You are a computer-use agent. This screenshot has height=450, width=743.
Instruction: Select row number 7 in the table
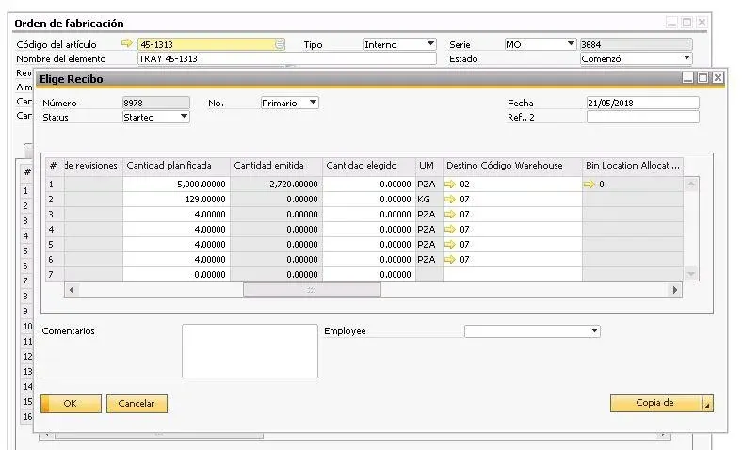55,275
